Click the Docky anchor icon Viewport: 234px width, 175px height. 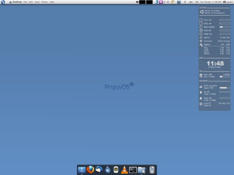[82, 170]
